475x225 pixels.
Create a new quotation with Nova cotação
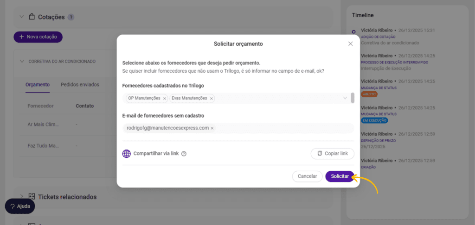tap(38, 37)
